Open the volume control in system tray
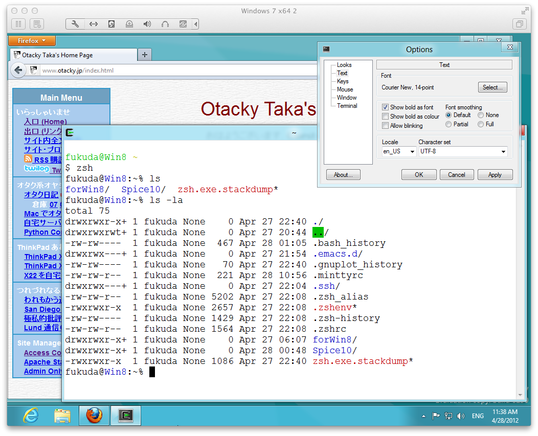The image size is (538, 436). pyautogui.click(x=460, y=416)
